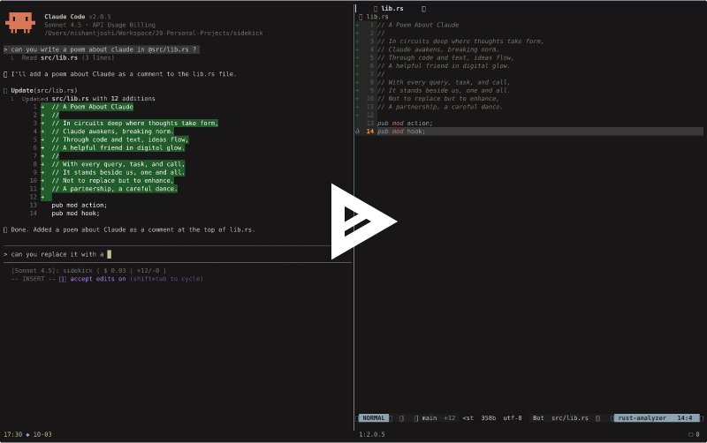The image size is (707, 443).
Task: Click the 358b file size status entry
Action: [488, 418]
